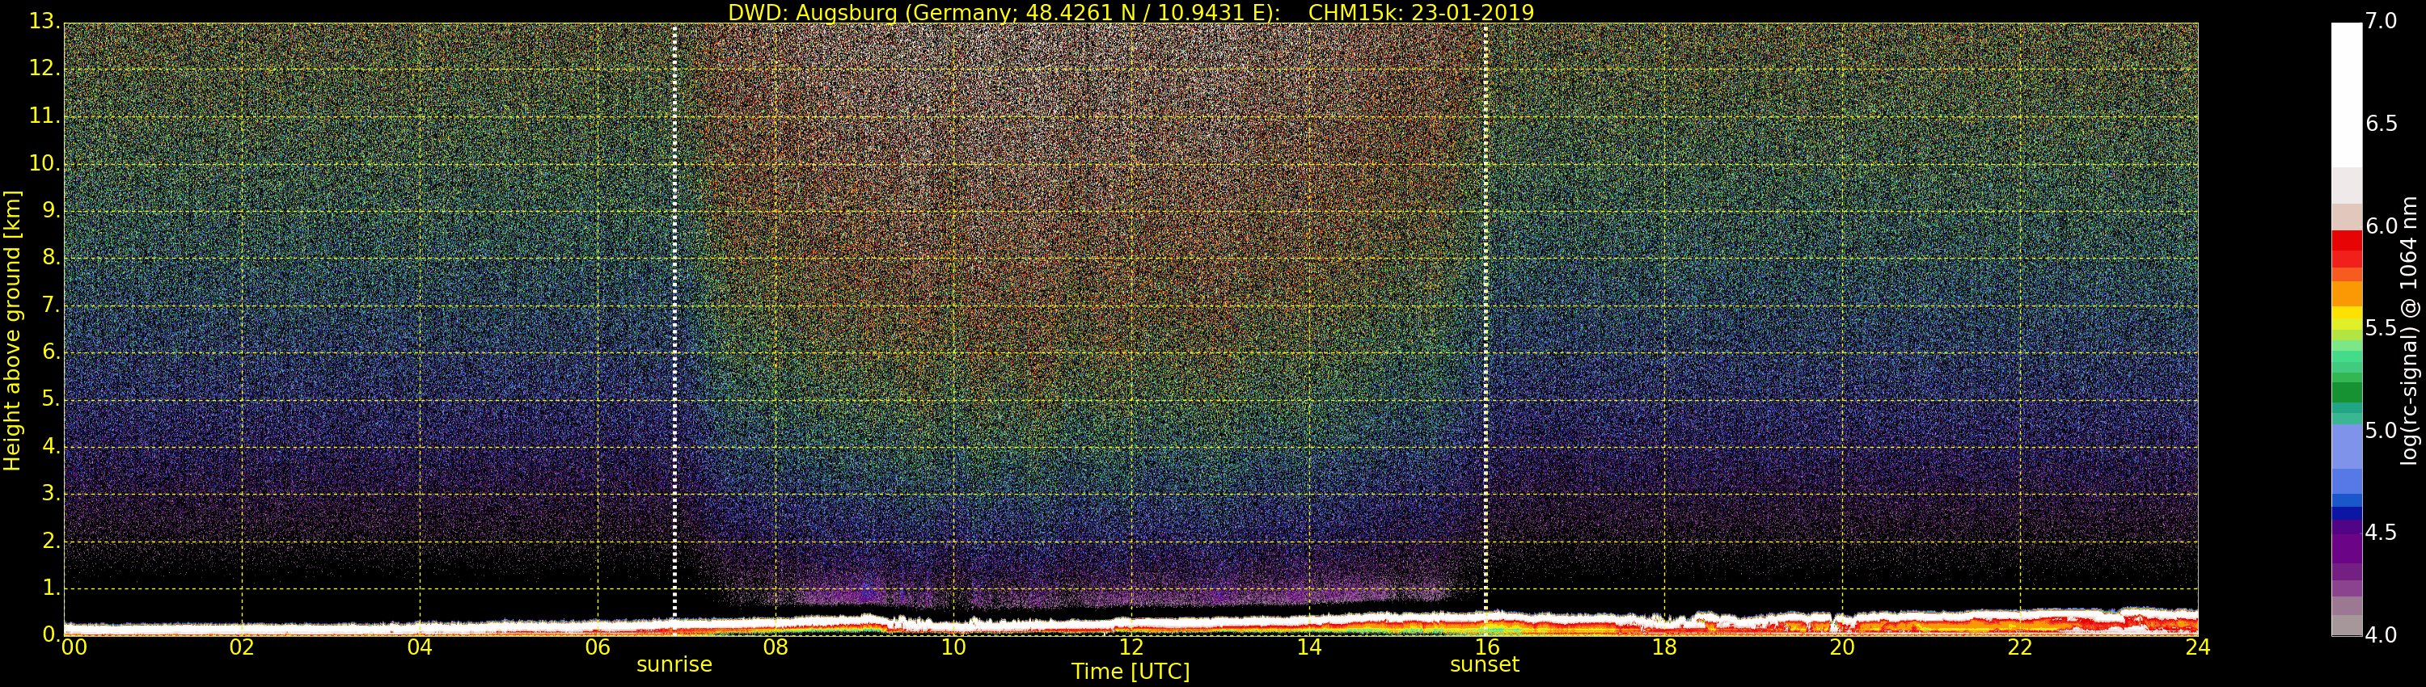Click time tick label '20'
The height and width of the screenshot is (687, 2426).
[x=1842, y=647]
